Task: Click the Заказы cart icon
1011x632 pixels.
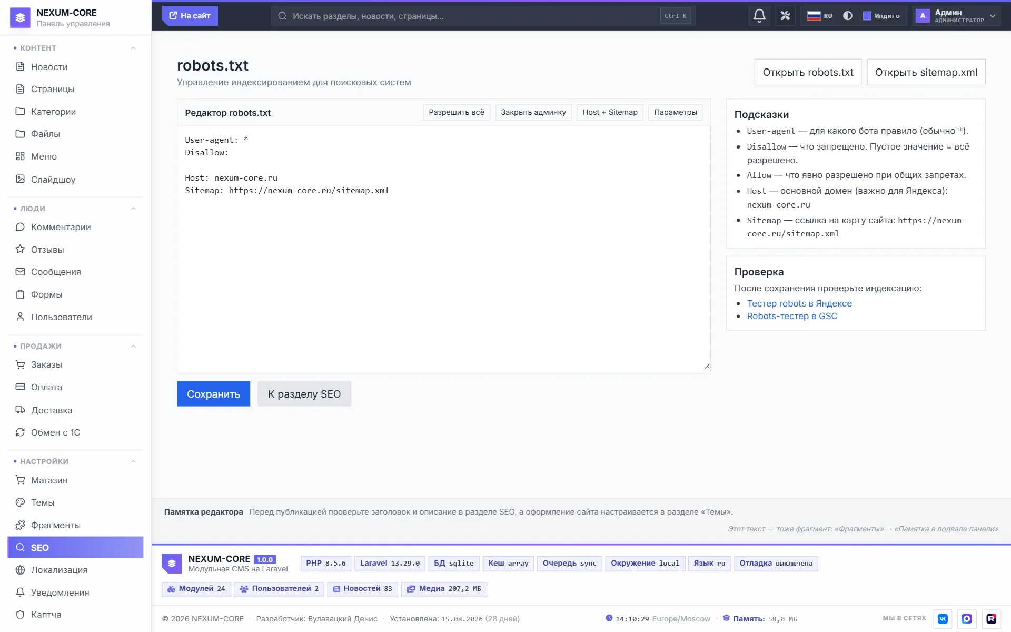Action: tap(20, 364)
